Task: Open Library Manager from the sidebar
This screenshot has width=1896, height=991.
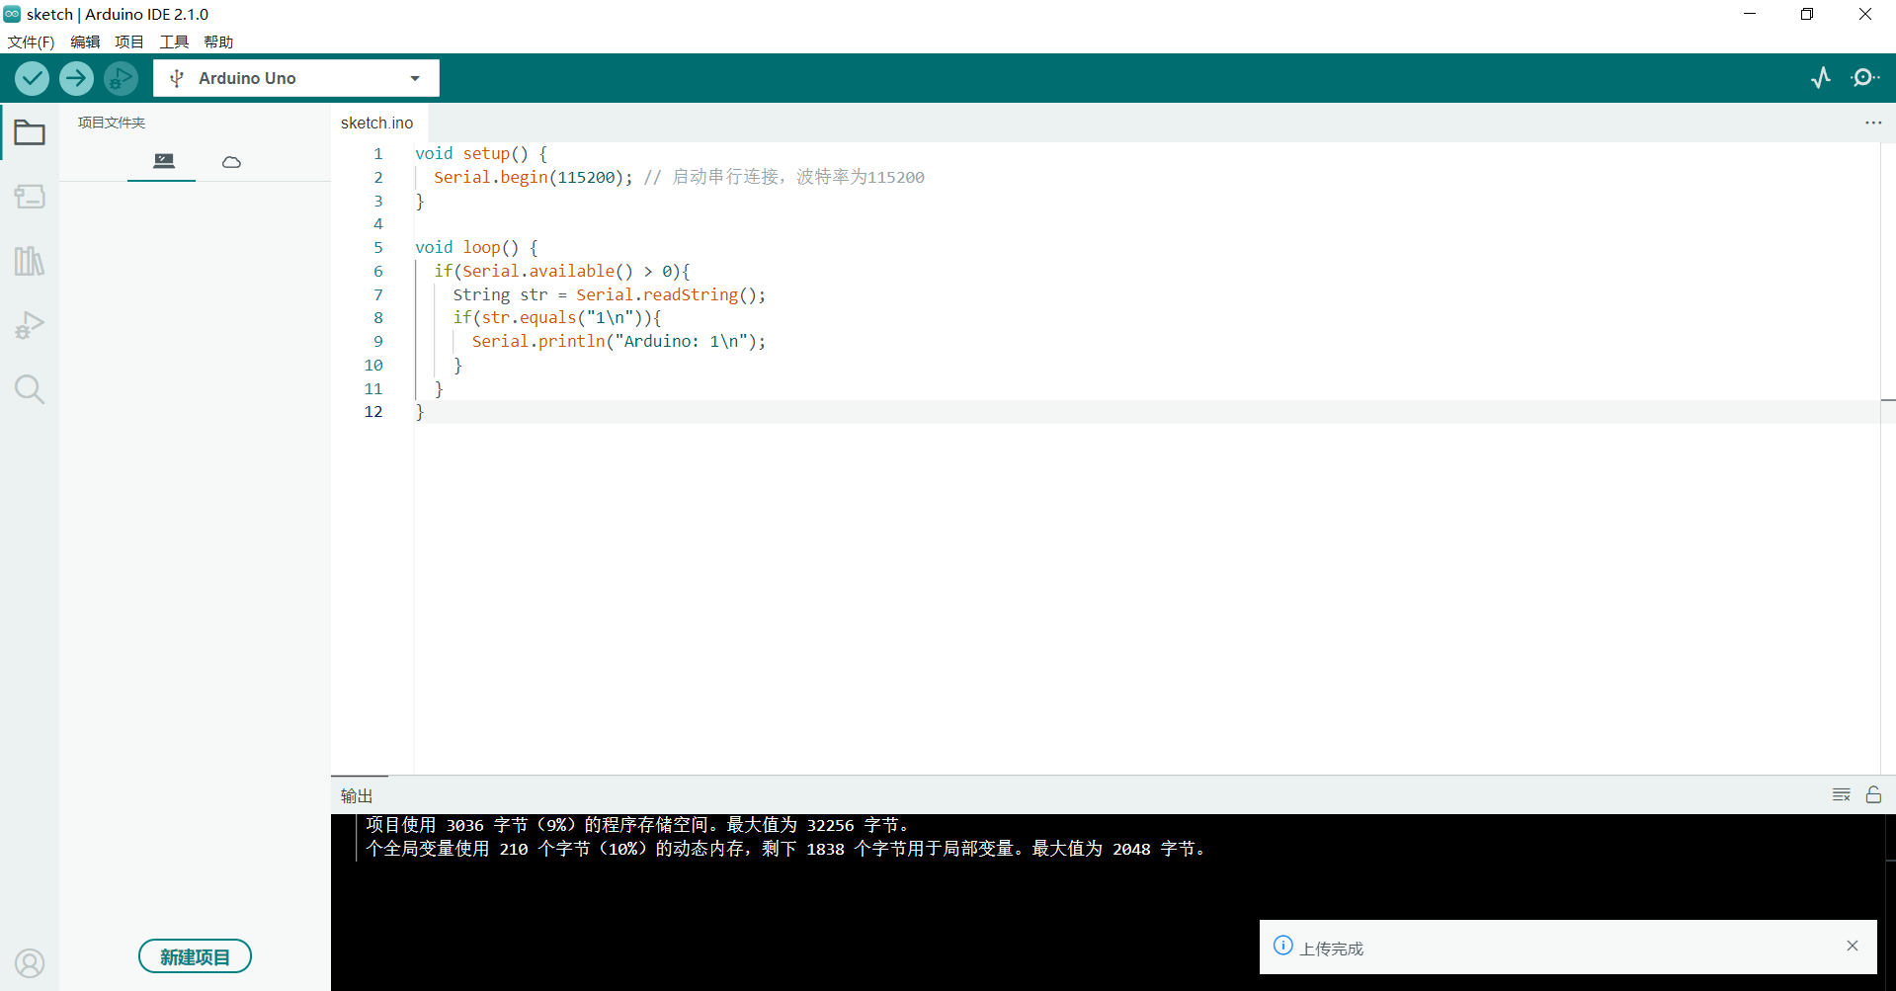Action: coord(30,260)
